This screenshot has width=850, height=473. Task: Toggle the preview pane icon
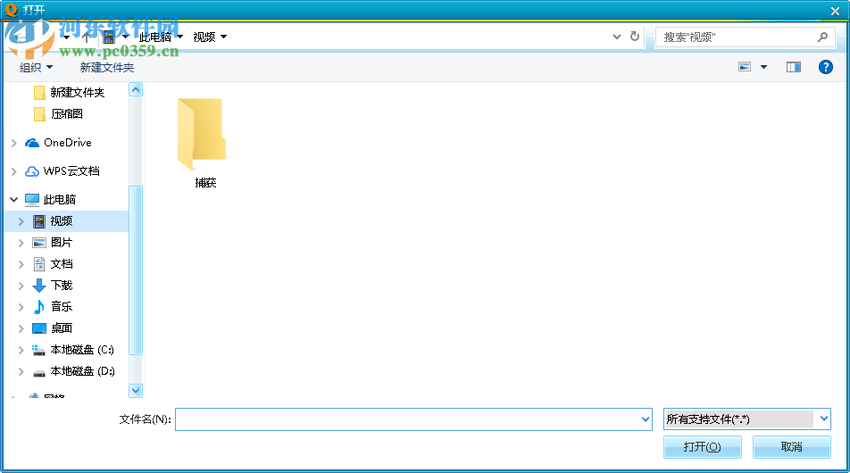[x=794, y=67]
